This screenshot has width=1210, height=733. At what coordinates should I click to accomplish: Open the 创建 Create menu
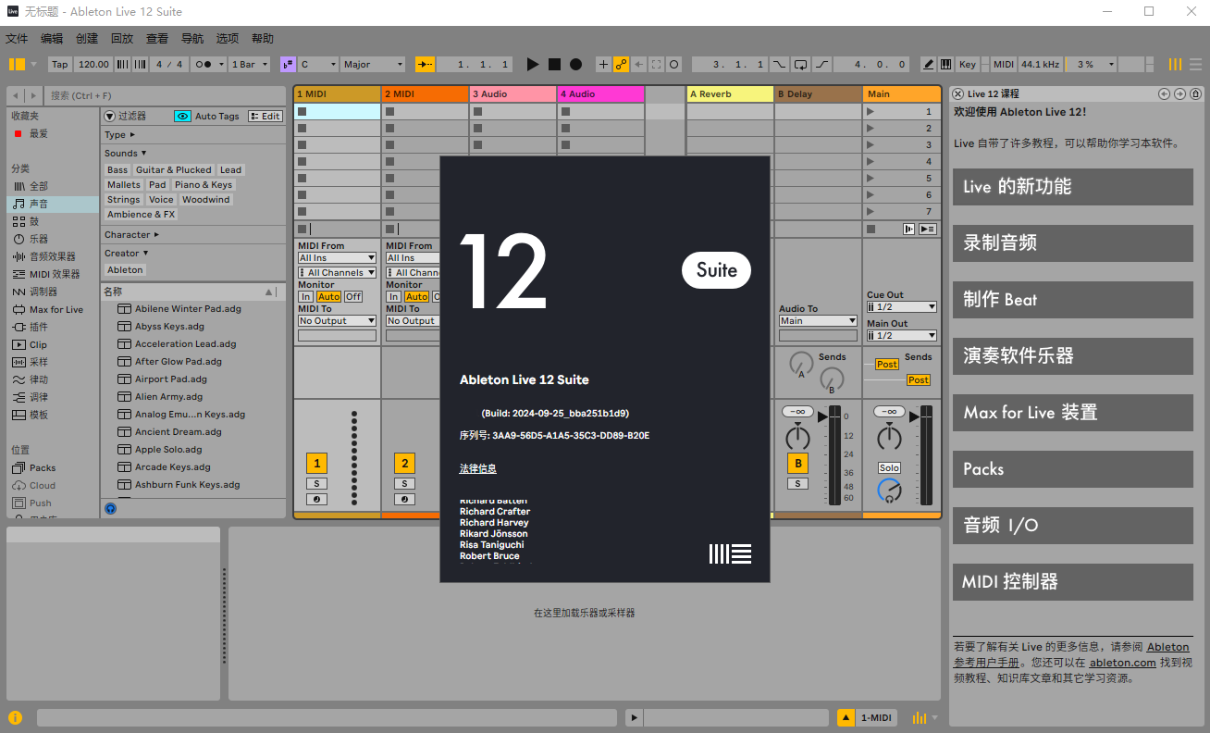(x=87, y=39)
